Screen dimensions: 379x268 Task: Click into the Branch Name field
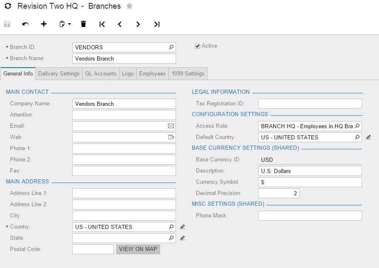click(x=124, y=58)
